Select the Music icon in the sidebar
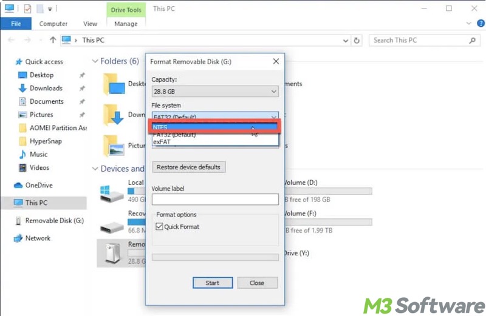This screenshot has height=316, width=486. click(x=22, y=155)
